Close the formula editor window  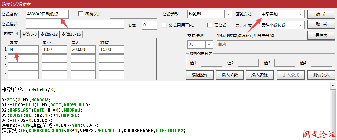(332, 4)
